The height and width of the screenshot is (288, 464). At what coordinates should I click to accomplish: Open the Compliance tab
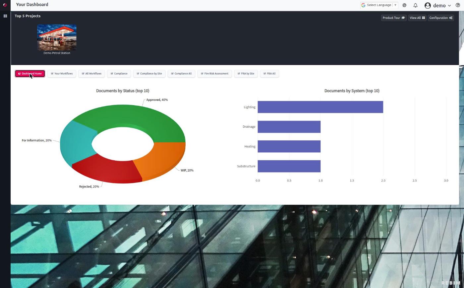(119, 74)
